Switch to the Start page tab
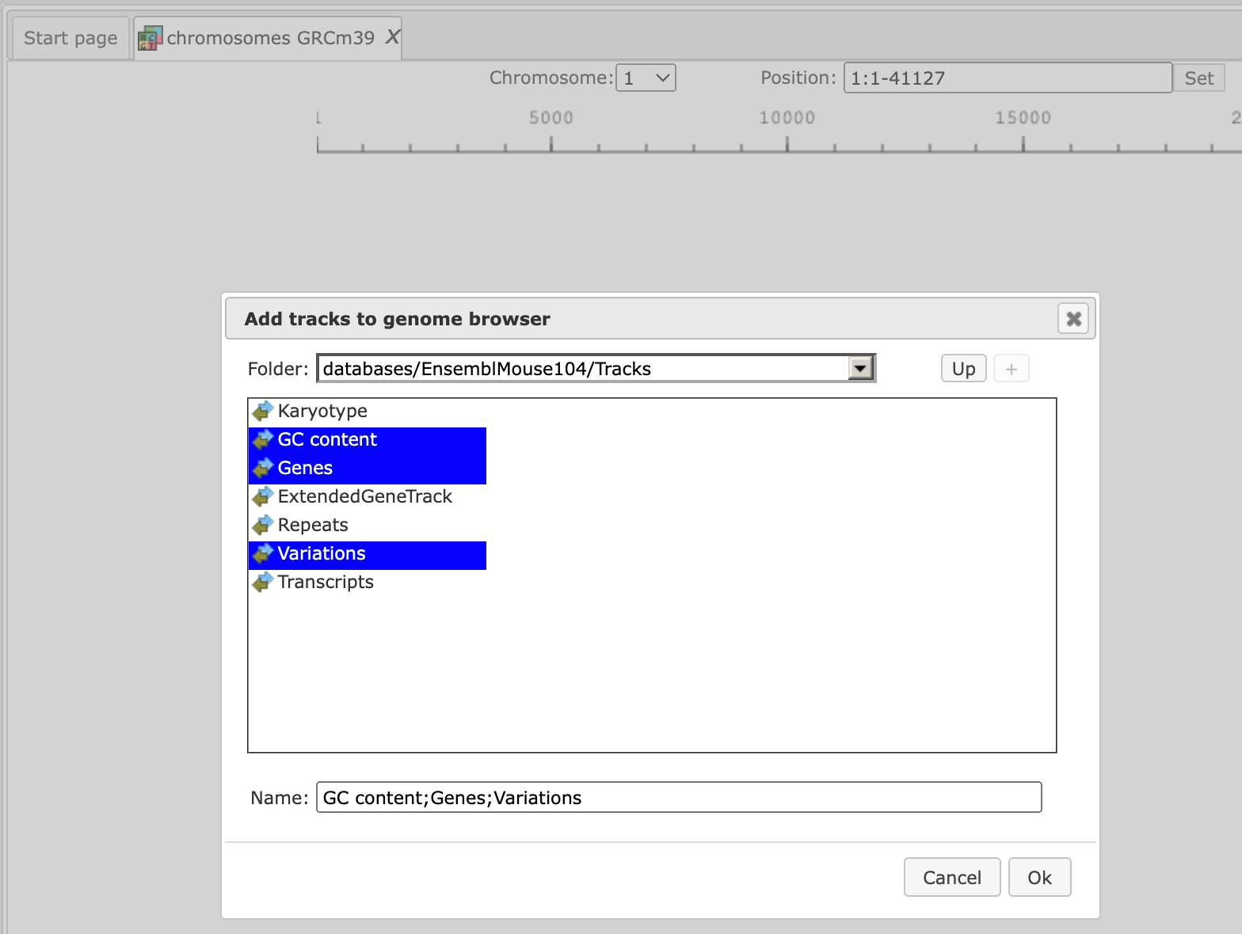This screenshot has height=934, width=1242. (x=70, y=38)
